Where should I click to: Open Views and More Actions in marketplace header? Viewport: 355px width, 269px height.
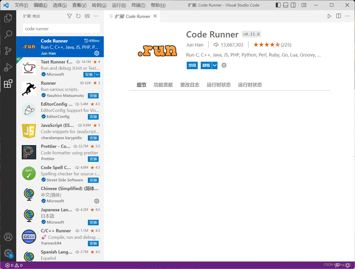(x=96, y=16)
